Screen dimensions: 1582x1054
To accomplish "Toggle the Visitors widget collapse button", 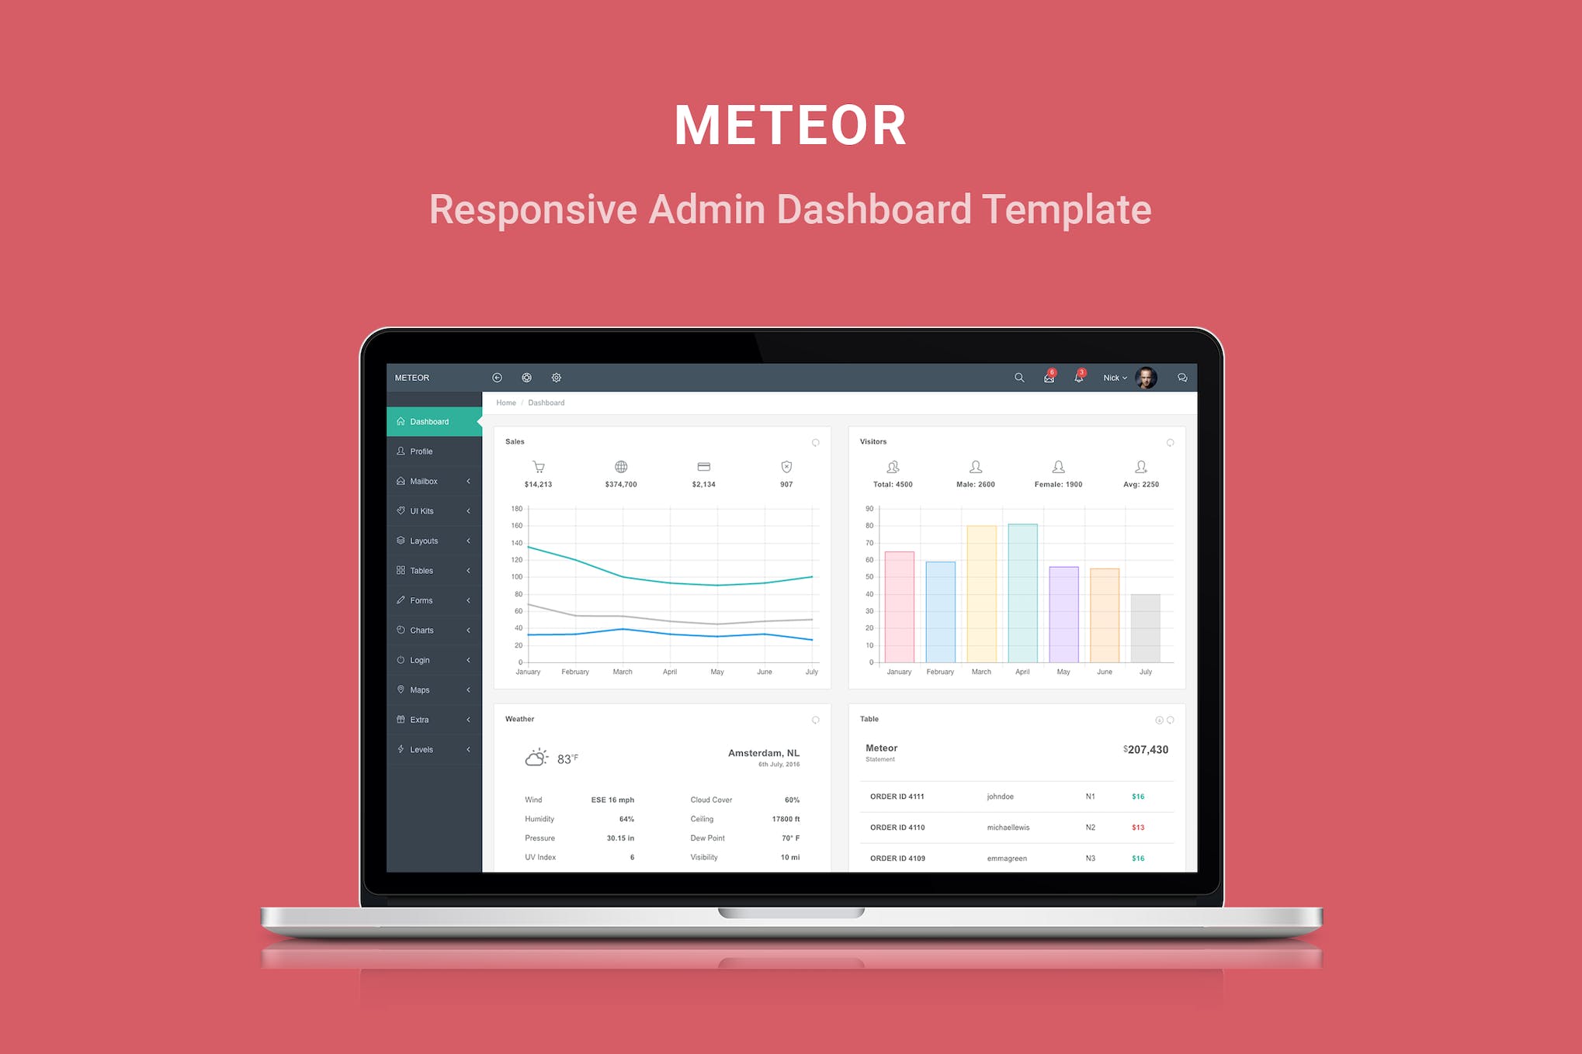I will [x=1170, y=442].
